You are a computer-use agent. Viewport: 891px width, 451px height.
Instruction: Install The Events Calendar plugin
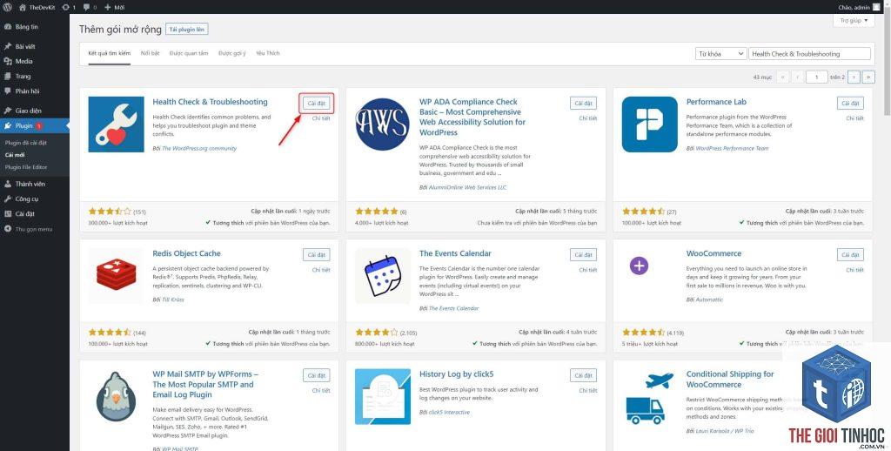[x=583, y=255]
